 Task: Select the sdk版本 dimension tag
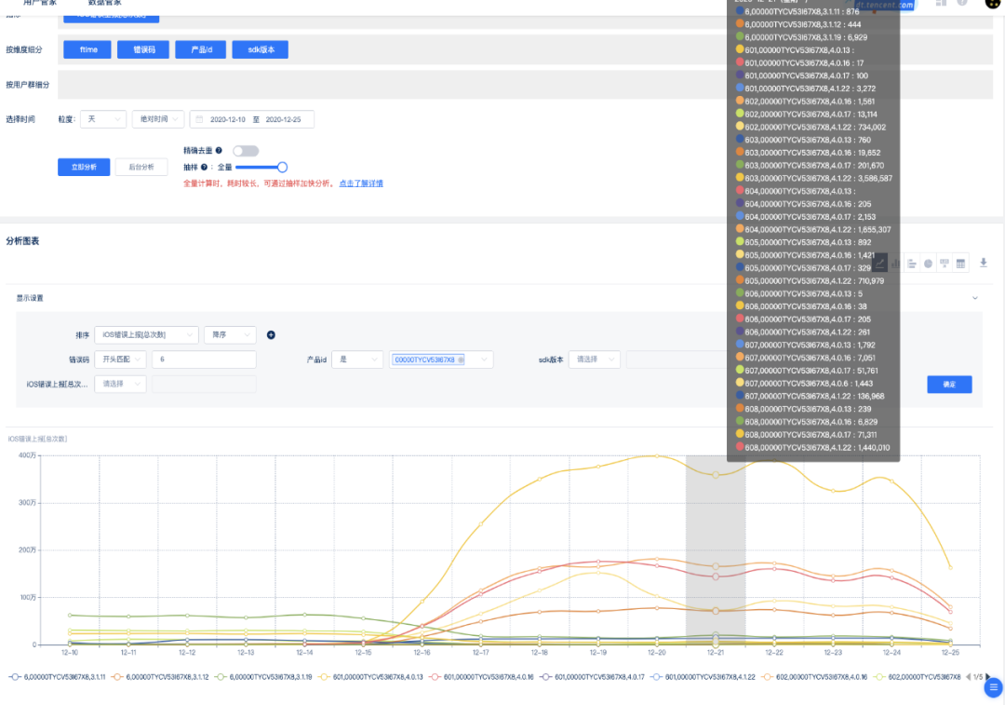pyautogui.click(x=261, y=49)
